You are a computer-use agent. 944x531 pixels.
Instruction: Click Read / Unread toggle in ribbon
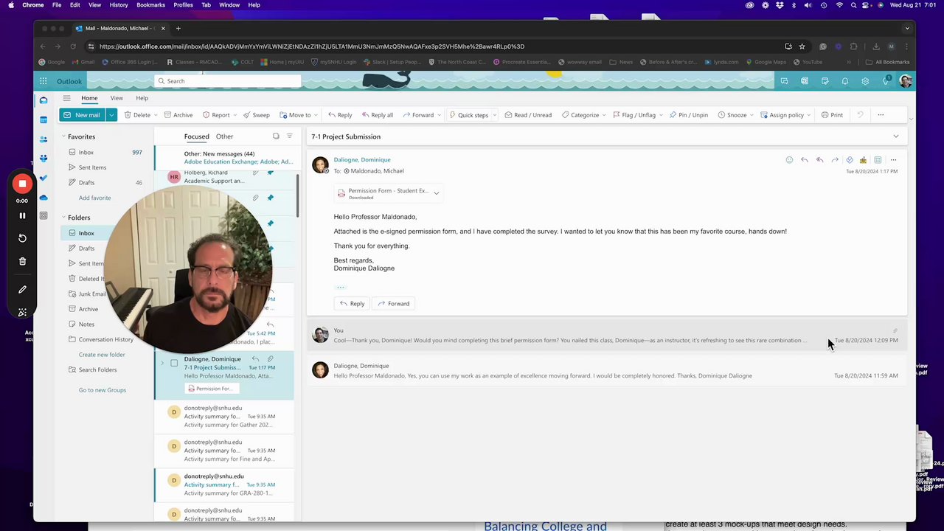click(x=528, y=115)
